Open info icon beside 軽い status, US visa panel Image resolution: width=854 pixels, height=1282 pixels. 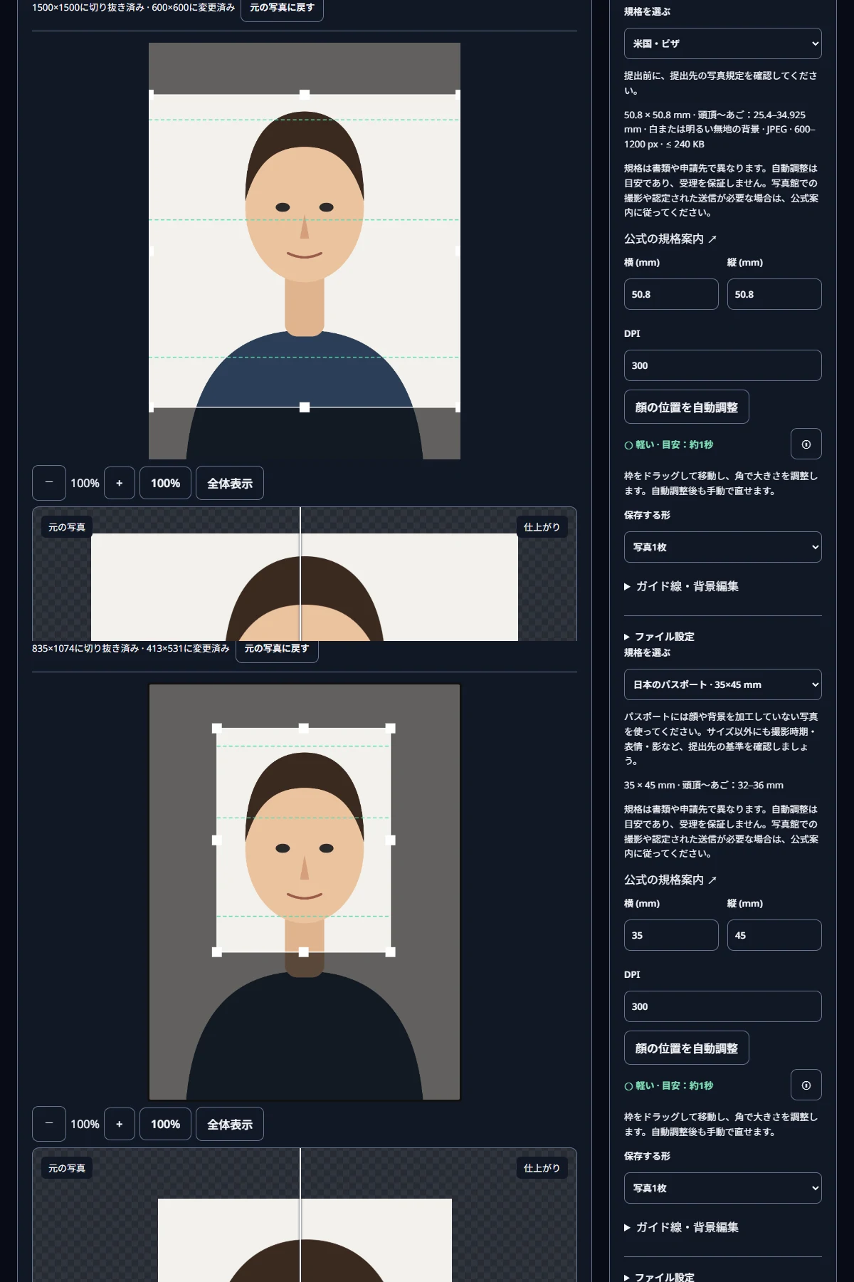point(806,444)
